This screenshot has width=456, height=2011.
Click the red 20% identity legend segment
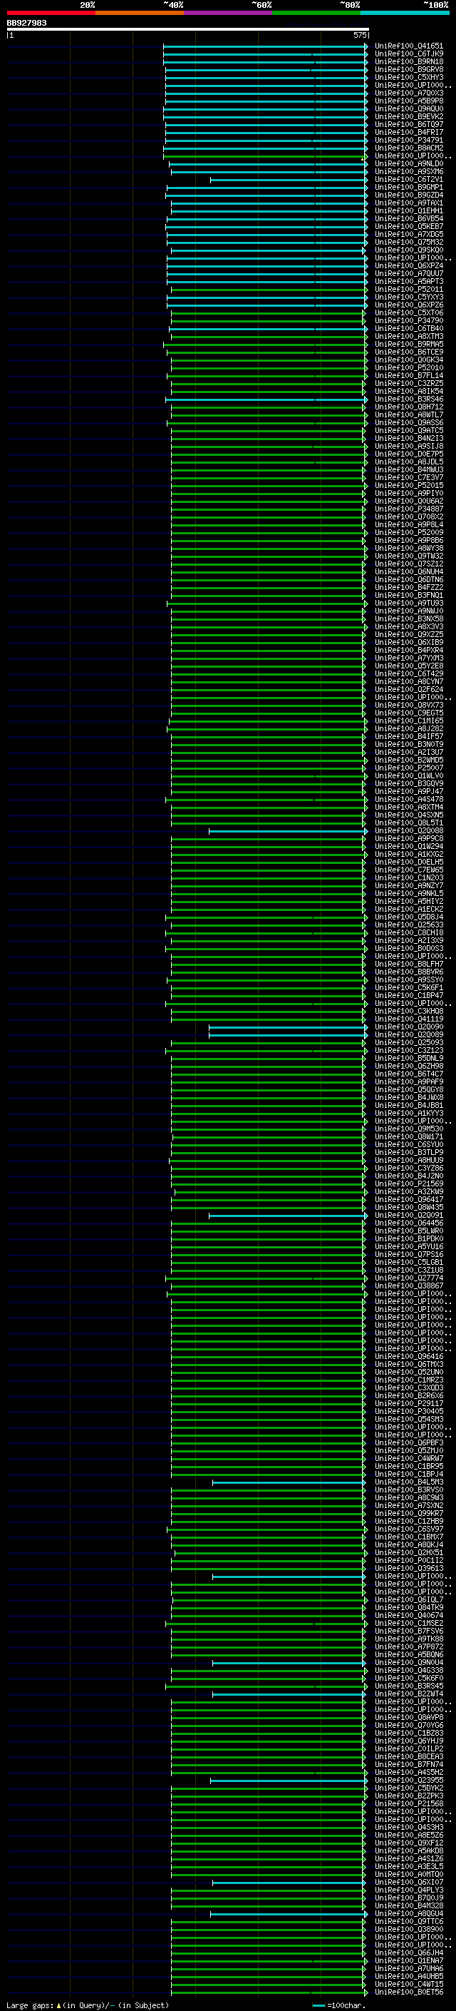click(51, 13)
